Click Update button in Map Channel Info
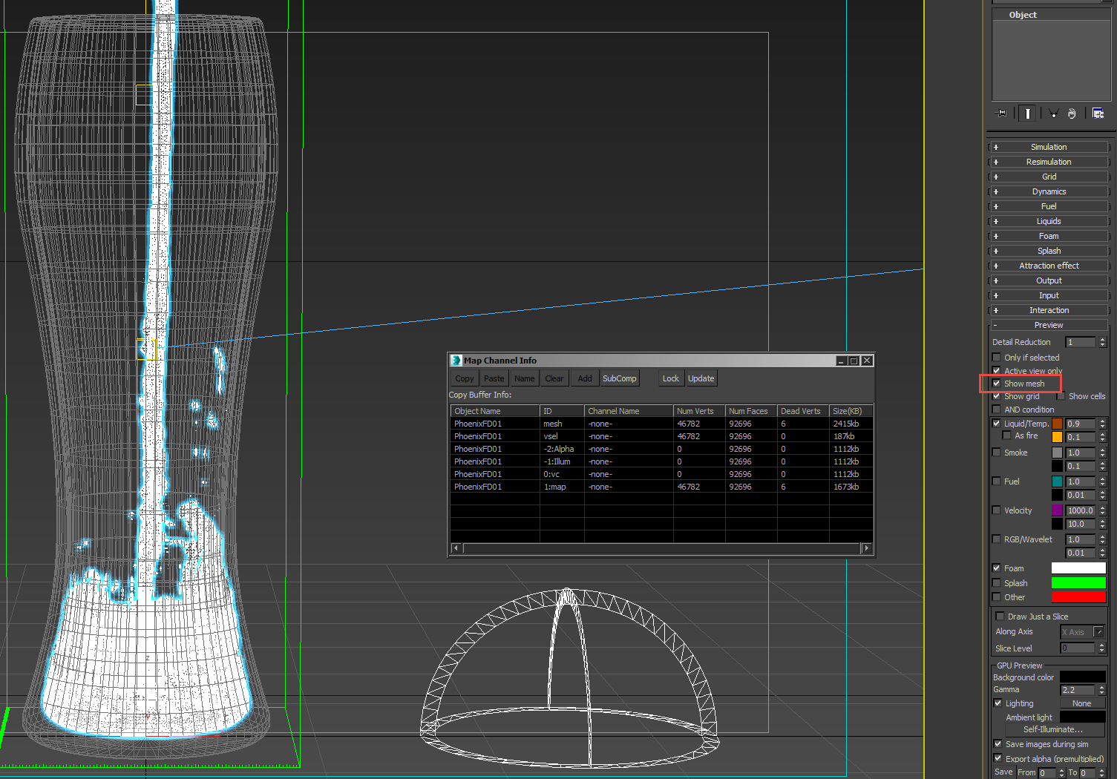The width and height of the screenshot is (1117, 779). (701, 378)
